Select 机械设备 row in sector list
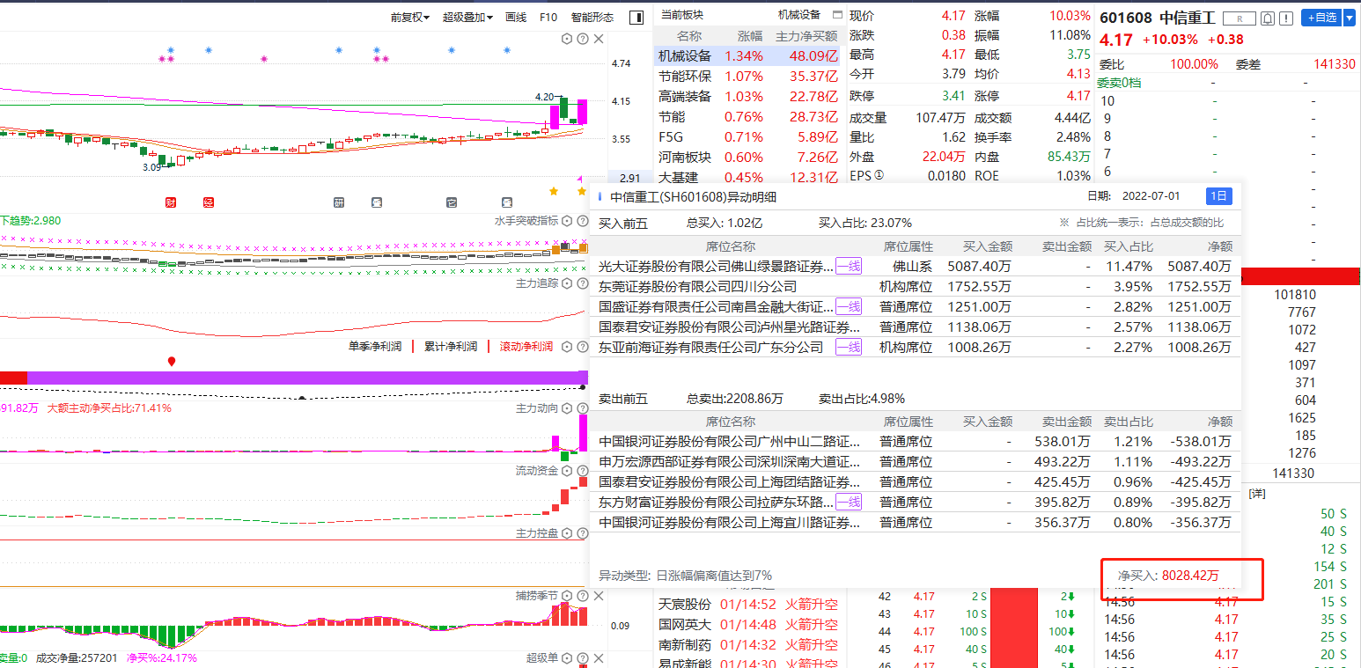 [x=748, y=55]
